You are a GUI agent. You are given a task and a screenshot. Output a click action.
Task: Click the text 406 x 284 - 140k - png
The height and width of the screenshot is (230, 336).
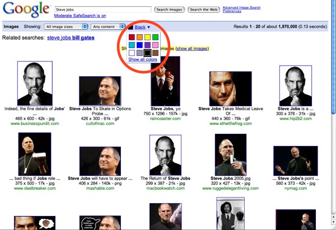[x=100, y=184]
